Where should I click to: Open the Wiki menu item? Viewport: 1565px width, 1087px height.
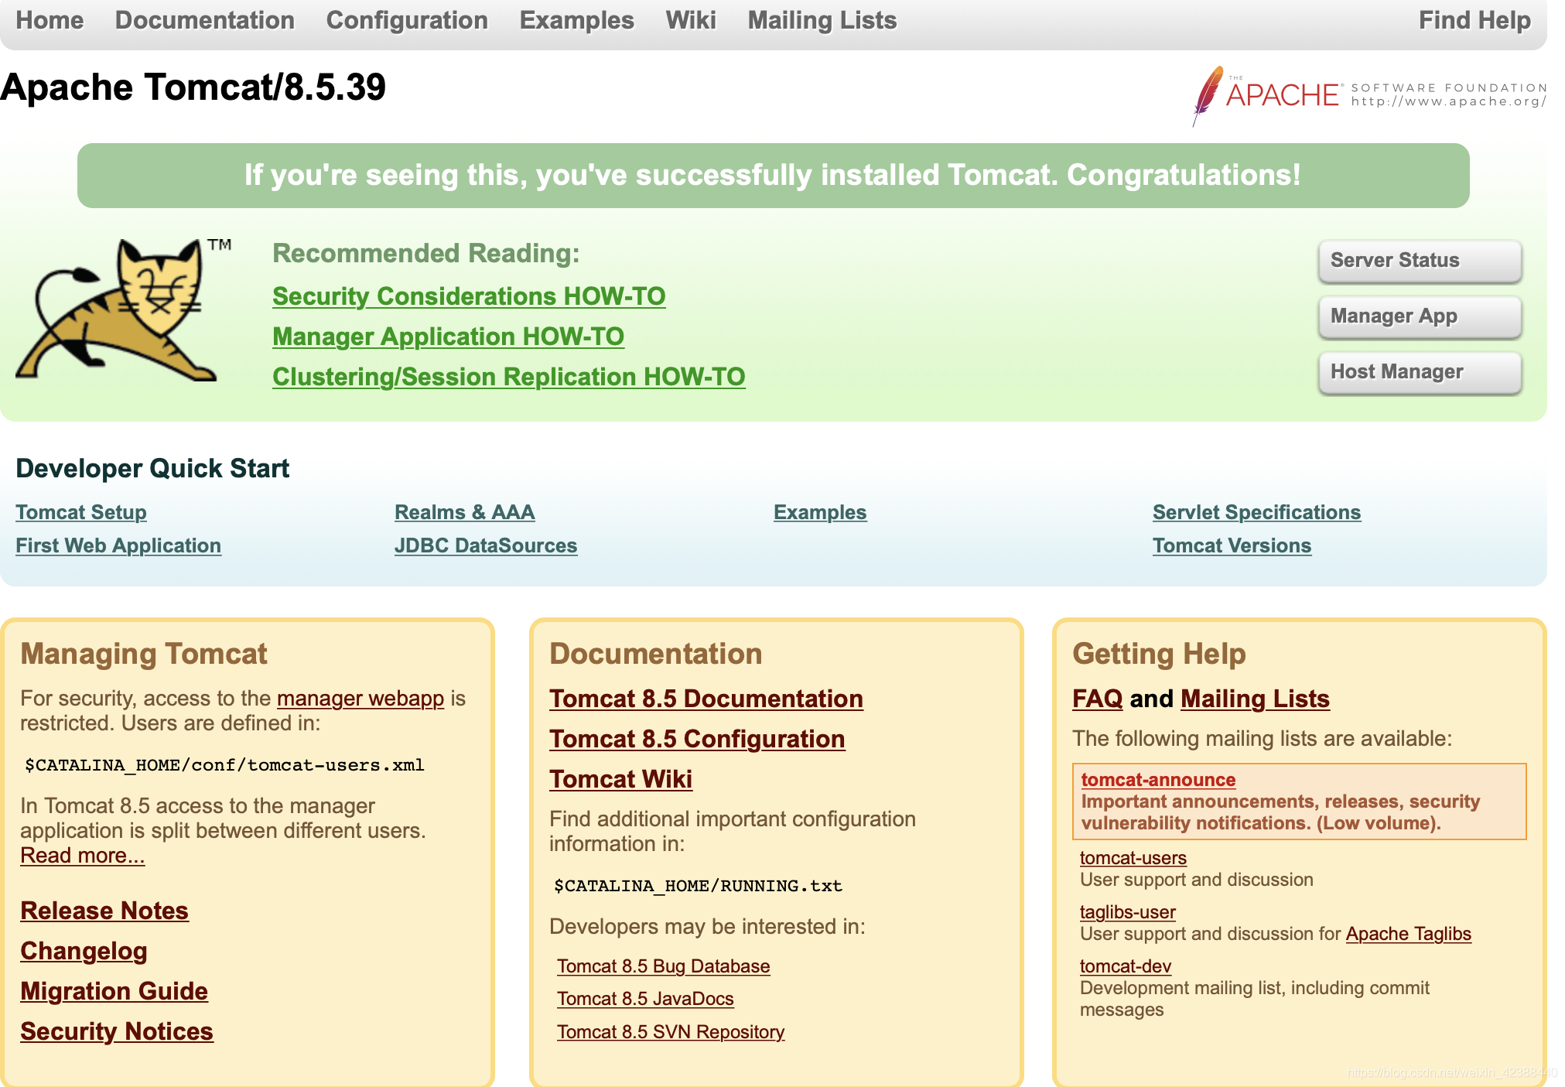(691, 20)
